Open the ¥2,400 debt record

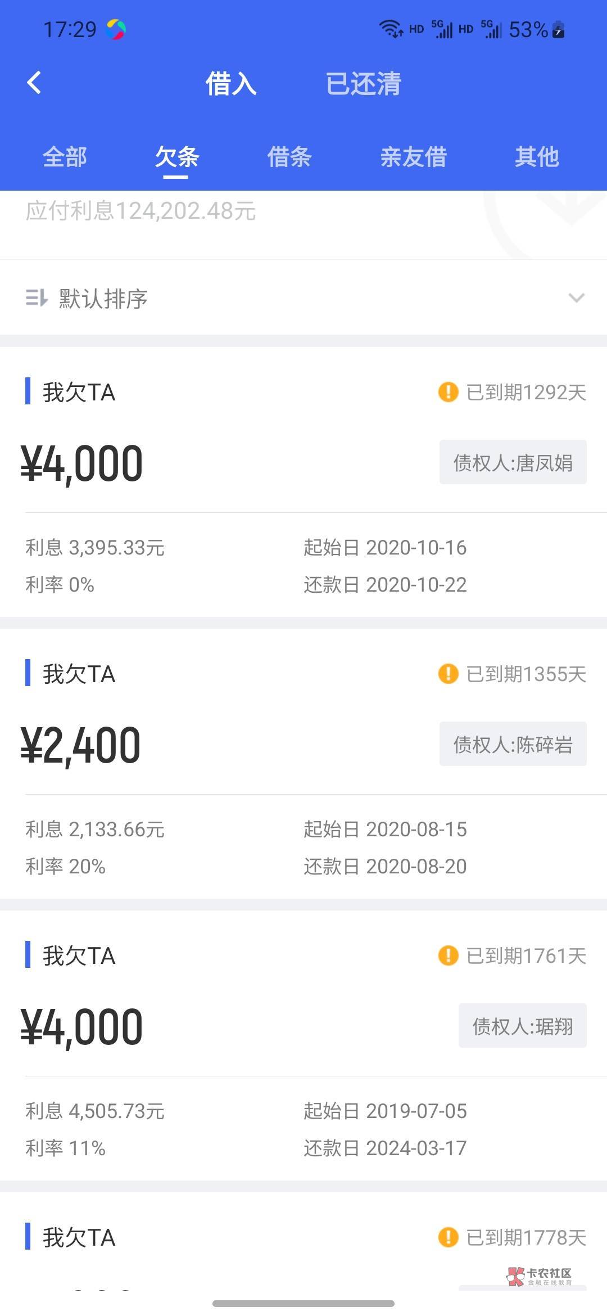click(81, 746)
